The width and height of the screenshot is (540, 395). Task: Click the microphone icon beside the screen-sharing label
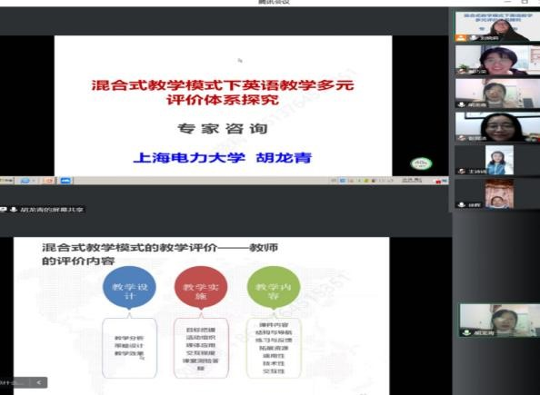point(14,209)
